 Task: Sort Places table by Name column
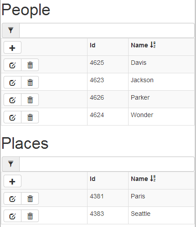click(x=143, y=179)
